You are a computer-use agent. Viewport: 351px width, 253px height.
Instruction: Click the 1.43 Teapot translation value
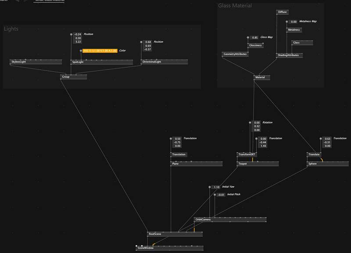pos(262,146)
